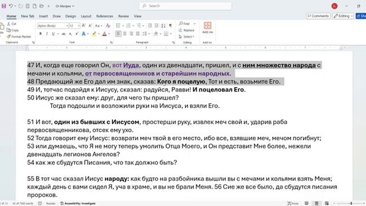Create a new blank document from quick access
This screenshot has width=366, height=206.
[34, 6]
